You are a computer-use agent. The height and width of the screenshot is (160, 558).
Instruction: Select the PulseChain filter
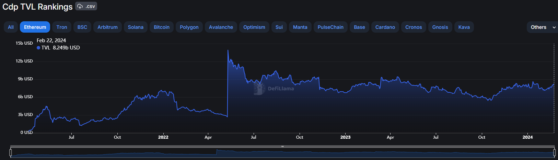[x=330, y=27]
